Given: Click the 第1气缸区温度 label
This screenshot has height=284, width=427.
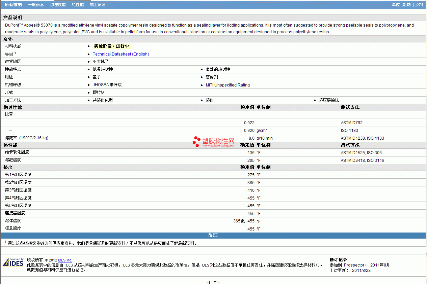Looking at the screenshot, I should point(18,175).
